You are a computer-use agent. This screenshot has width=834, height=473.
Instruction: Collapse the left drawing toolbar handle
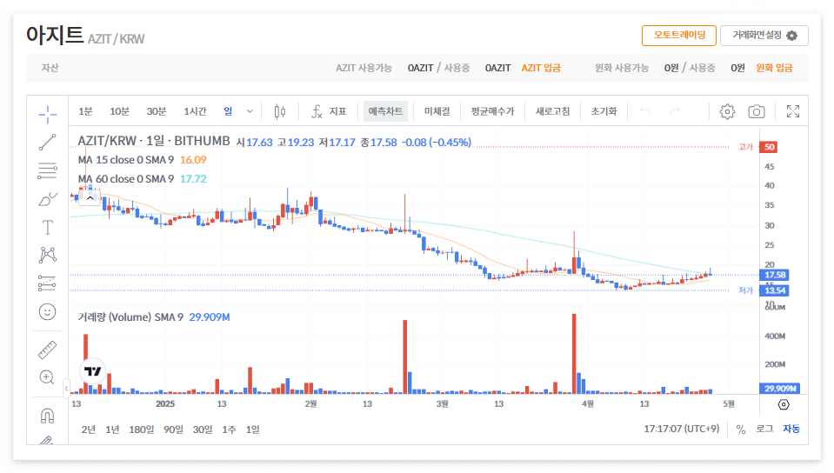coord(66,389)
